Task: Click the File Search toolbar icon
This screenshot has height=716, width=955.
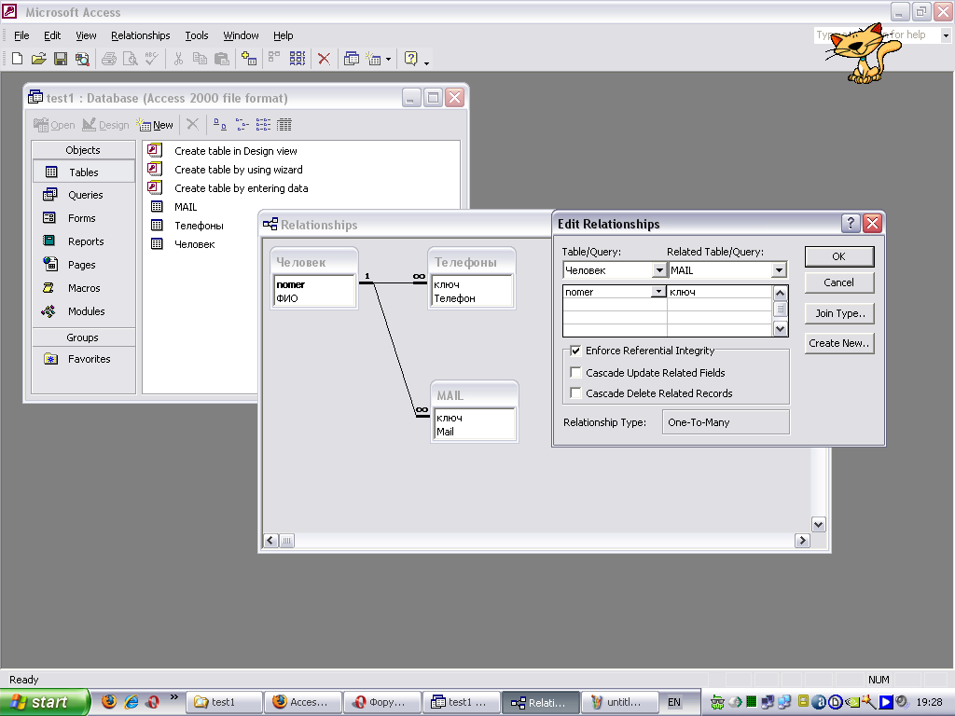Action: point(82,59)
